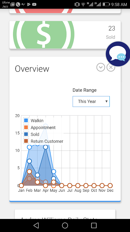Open the floating chat bubble icon
This screenshot has height=232, width=130.
[x=118, y=54]
